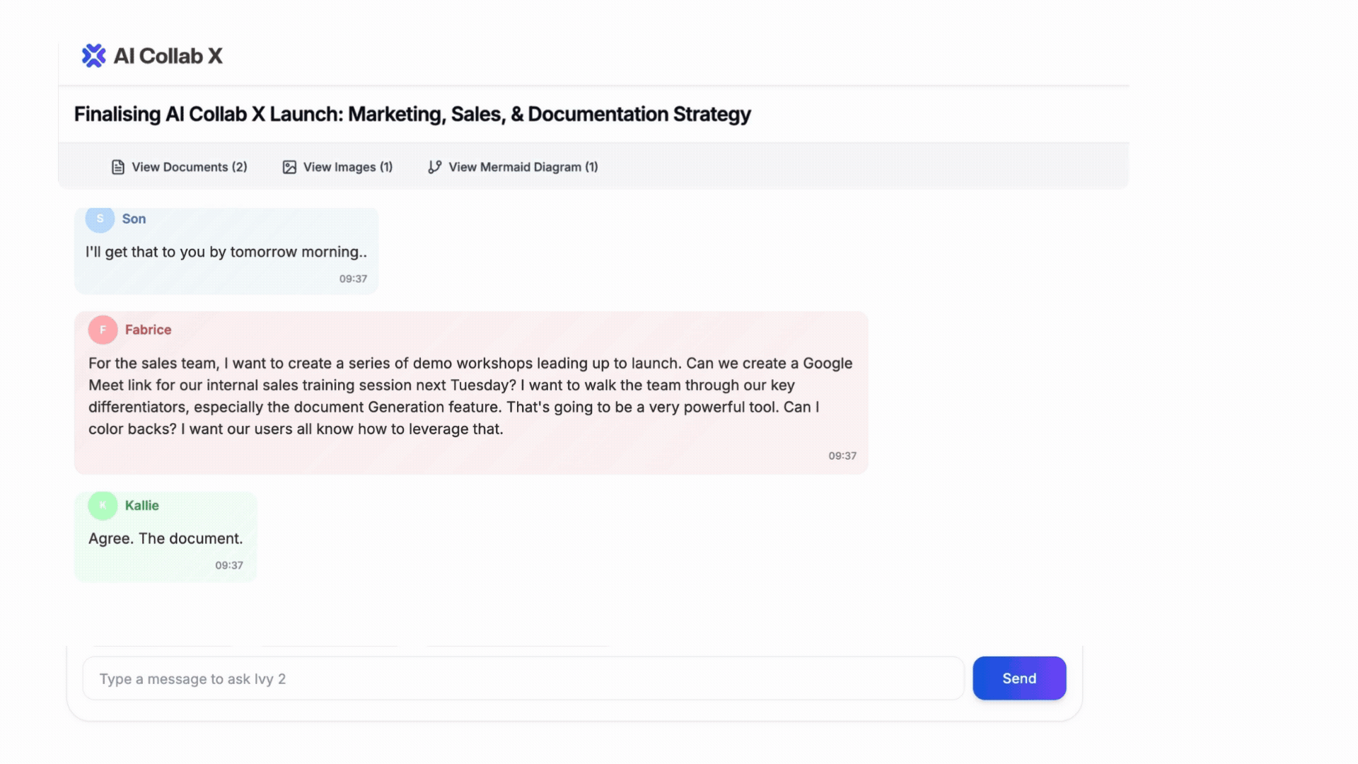The image size is (1358, 764).
Task: Click Fabrice's red avatar circle
Action: pos(103,330)
